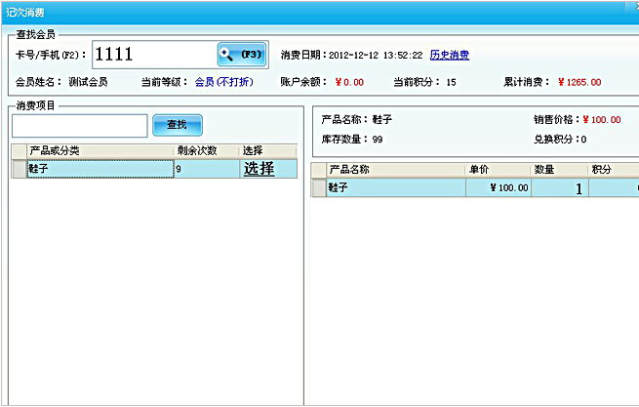Click the 数量 column header
The width and height of the screenshot is (639, 407).
[x=560, y=170]
